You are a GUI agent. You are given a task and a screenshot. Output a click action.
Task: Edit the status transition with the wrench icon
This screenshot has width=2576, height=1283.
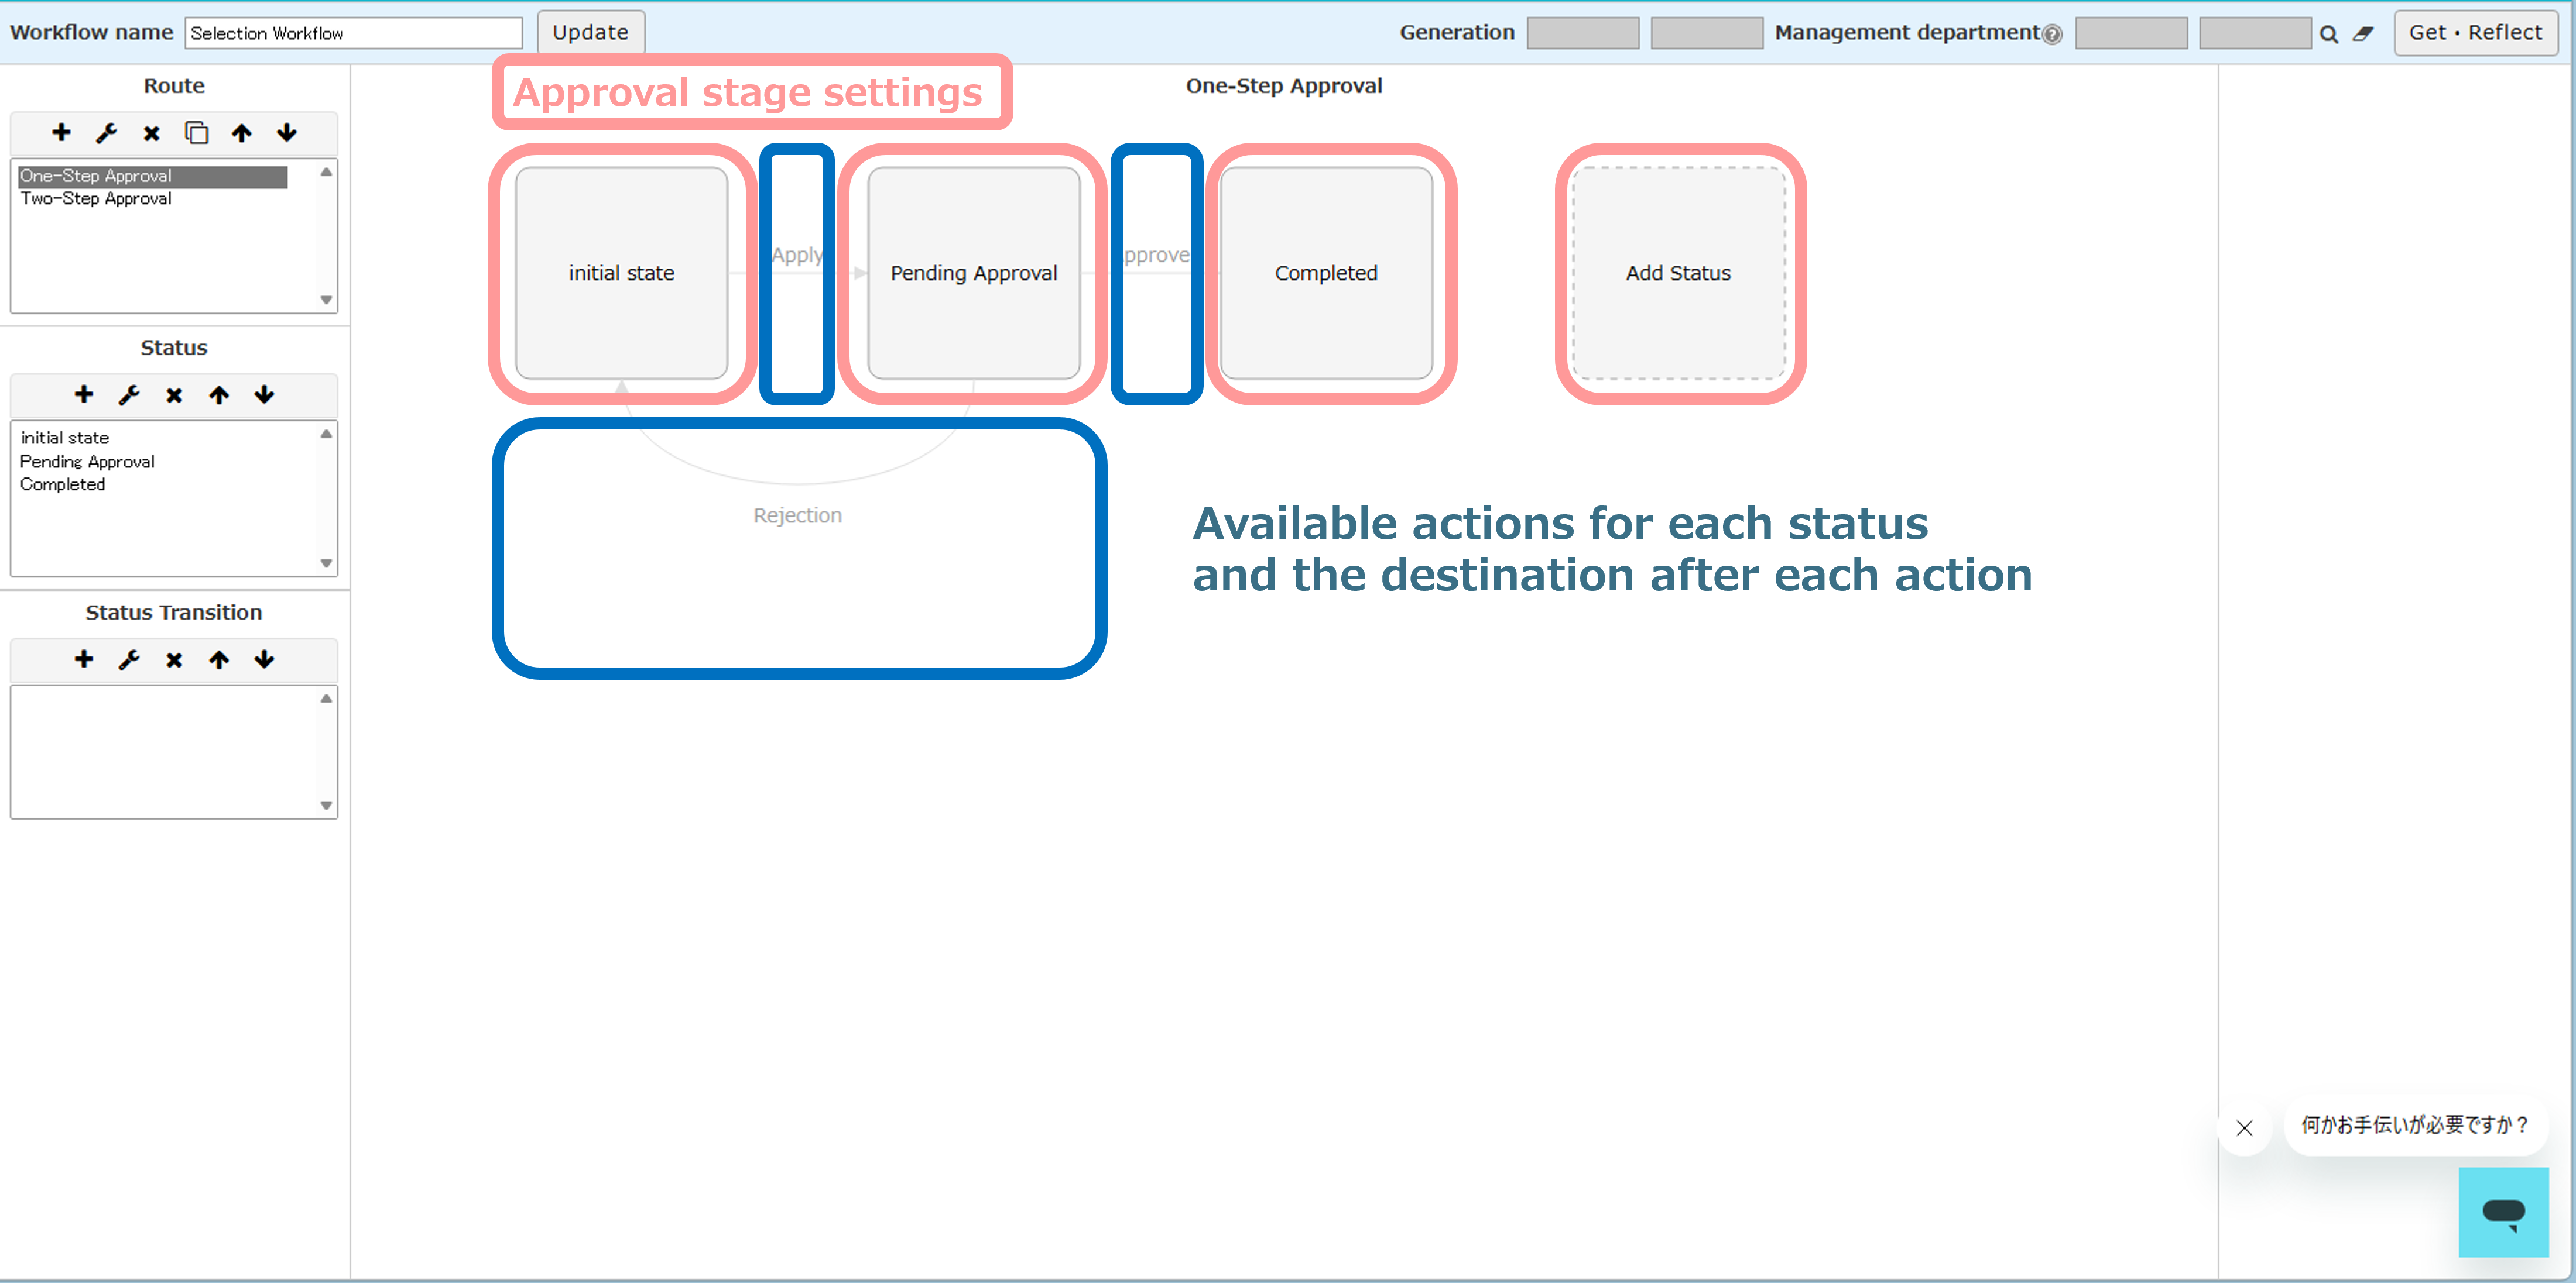(129, 659)
